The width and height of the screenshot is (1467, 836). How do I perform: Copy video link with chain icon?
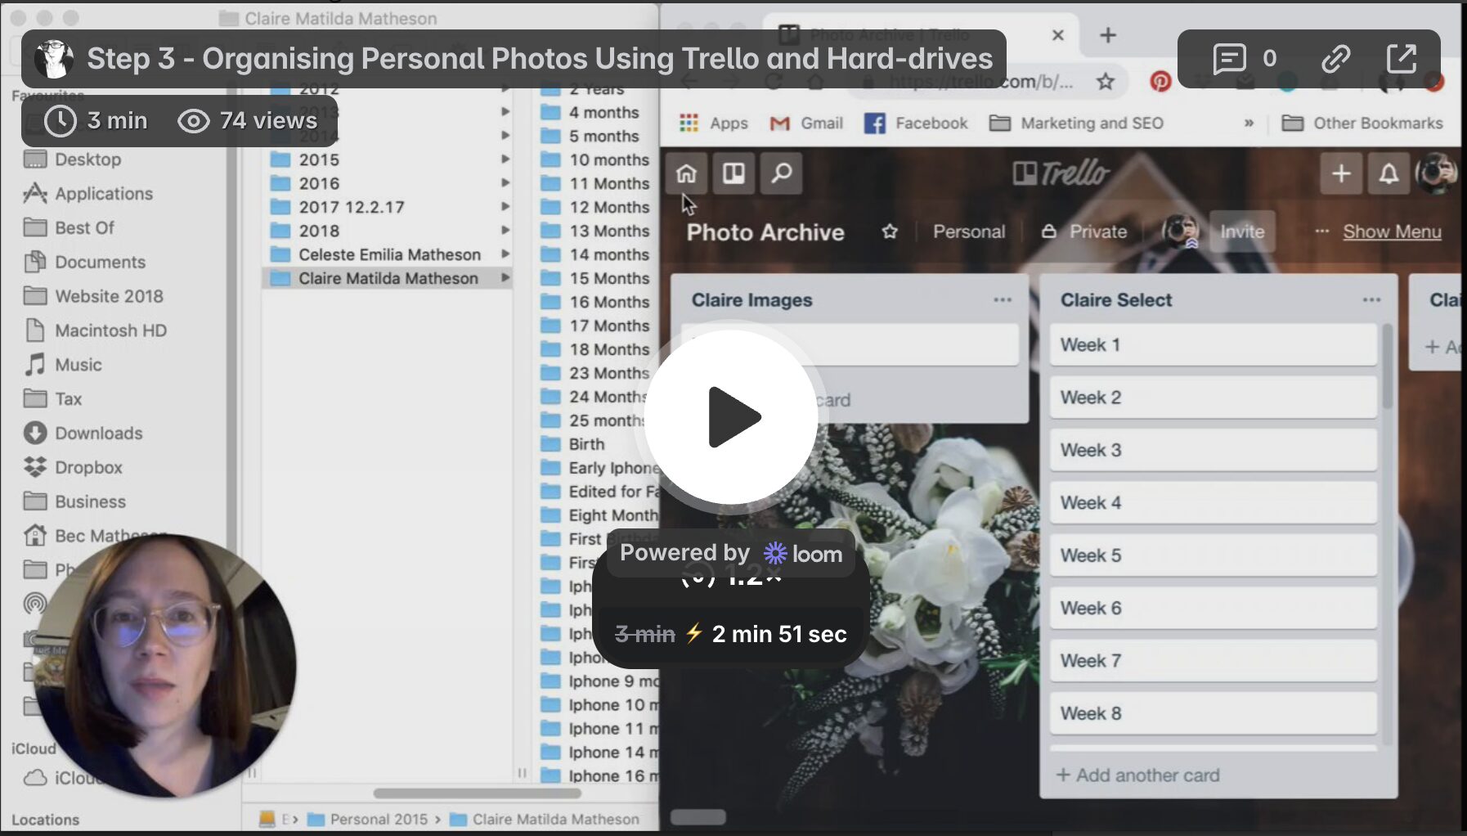1335,59
